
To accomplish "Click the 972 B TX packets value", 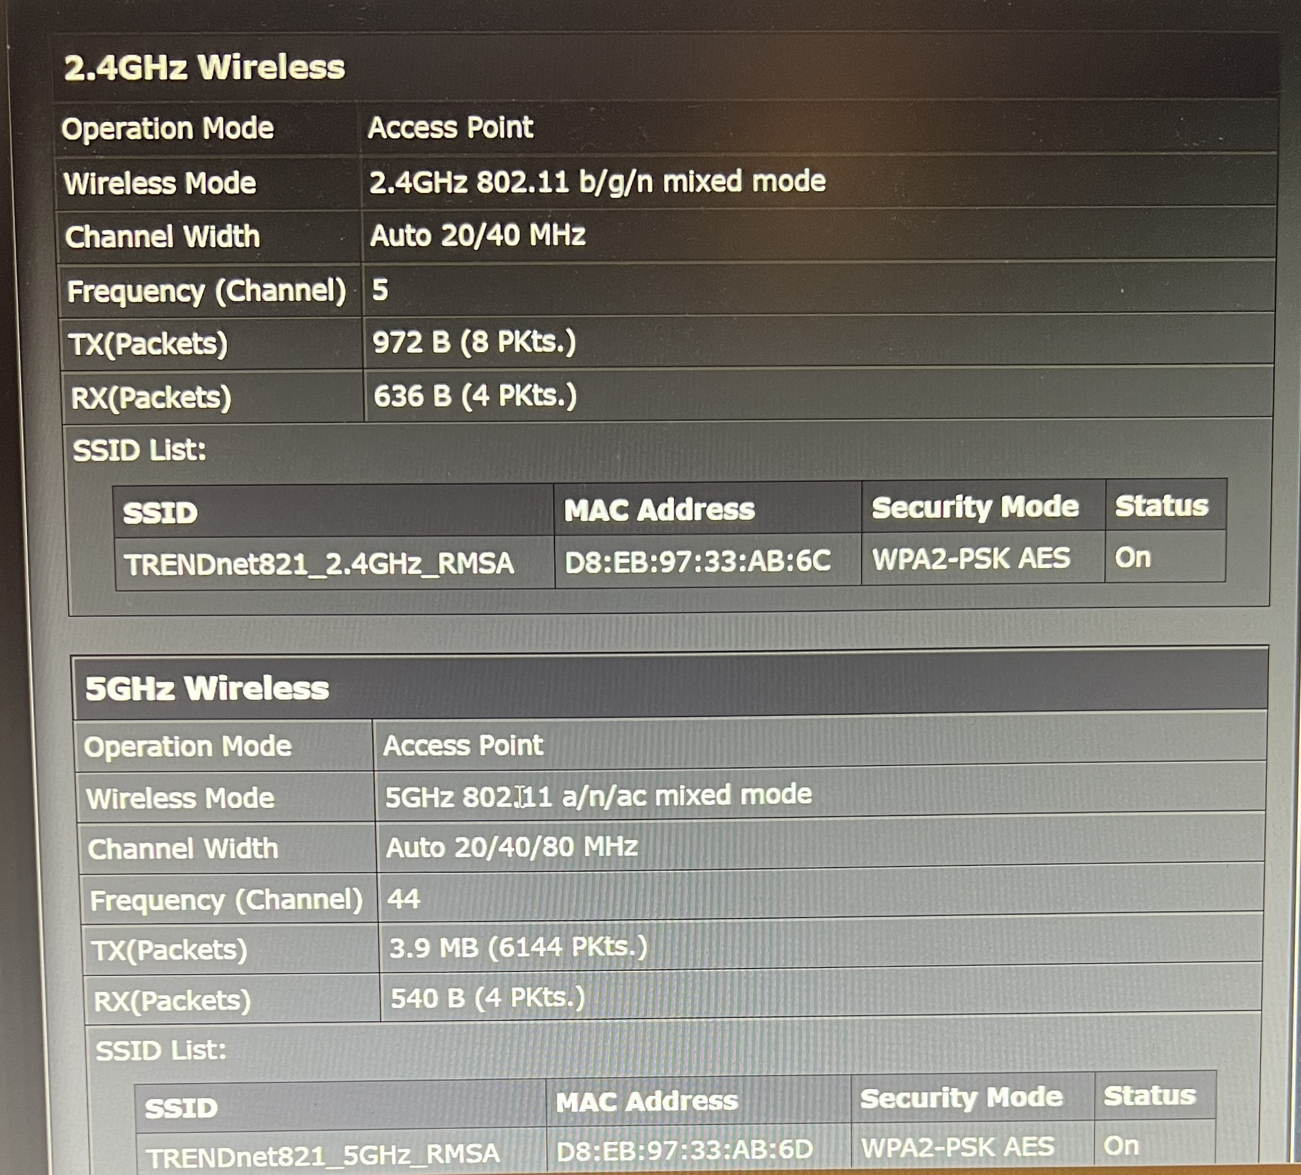I will pyautogui.click(x=474, y=342).
